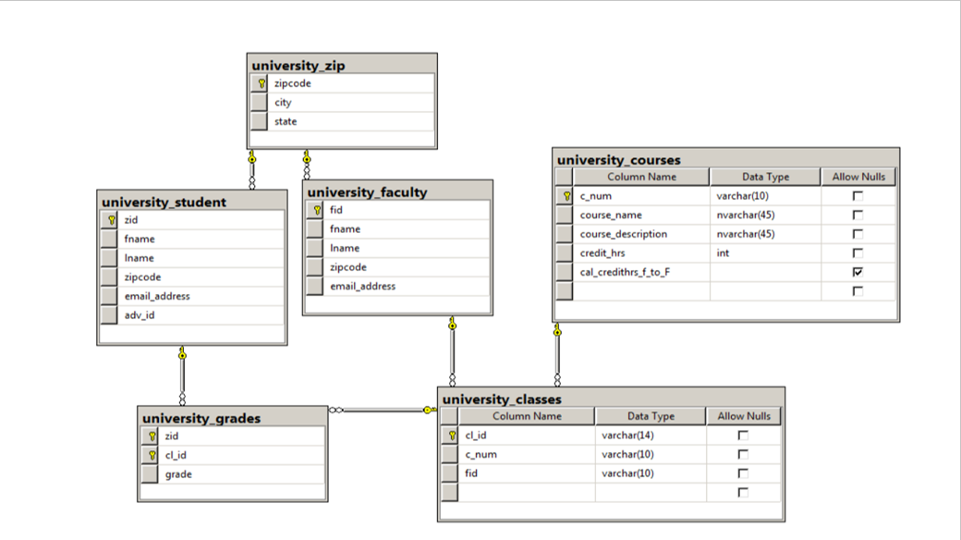The image size is (961, 540).
Task: Uncheck Allow Nulls for cal_credithrs_f_to_F
Action: click(x=858, y=272)
